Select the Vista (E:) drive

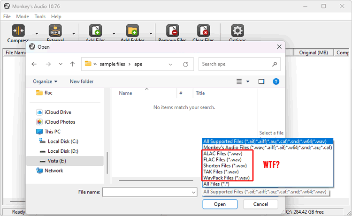click(65, 161)
